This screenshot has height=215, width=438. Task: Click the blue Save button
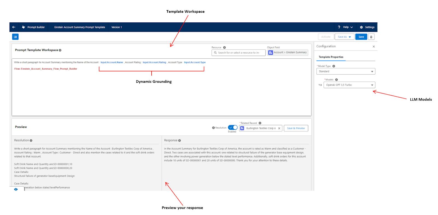point(361,37)
